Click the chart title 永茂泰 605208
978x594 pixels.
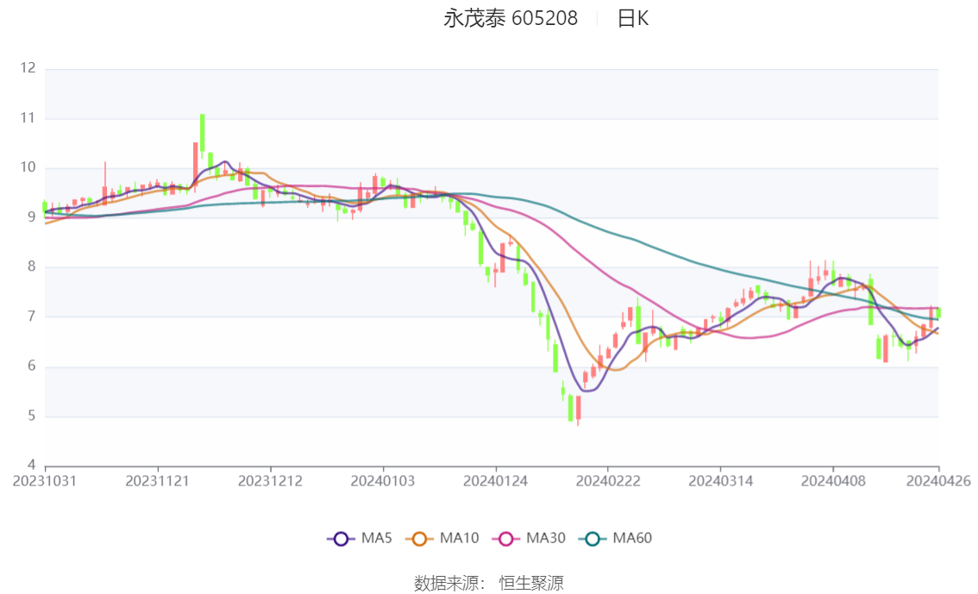pos(511,18)
